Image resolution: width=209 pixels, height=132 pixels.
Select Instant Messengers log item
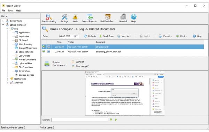click(28, 48)
